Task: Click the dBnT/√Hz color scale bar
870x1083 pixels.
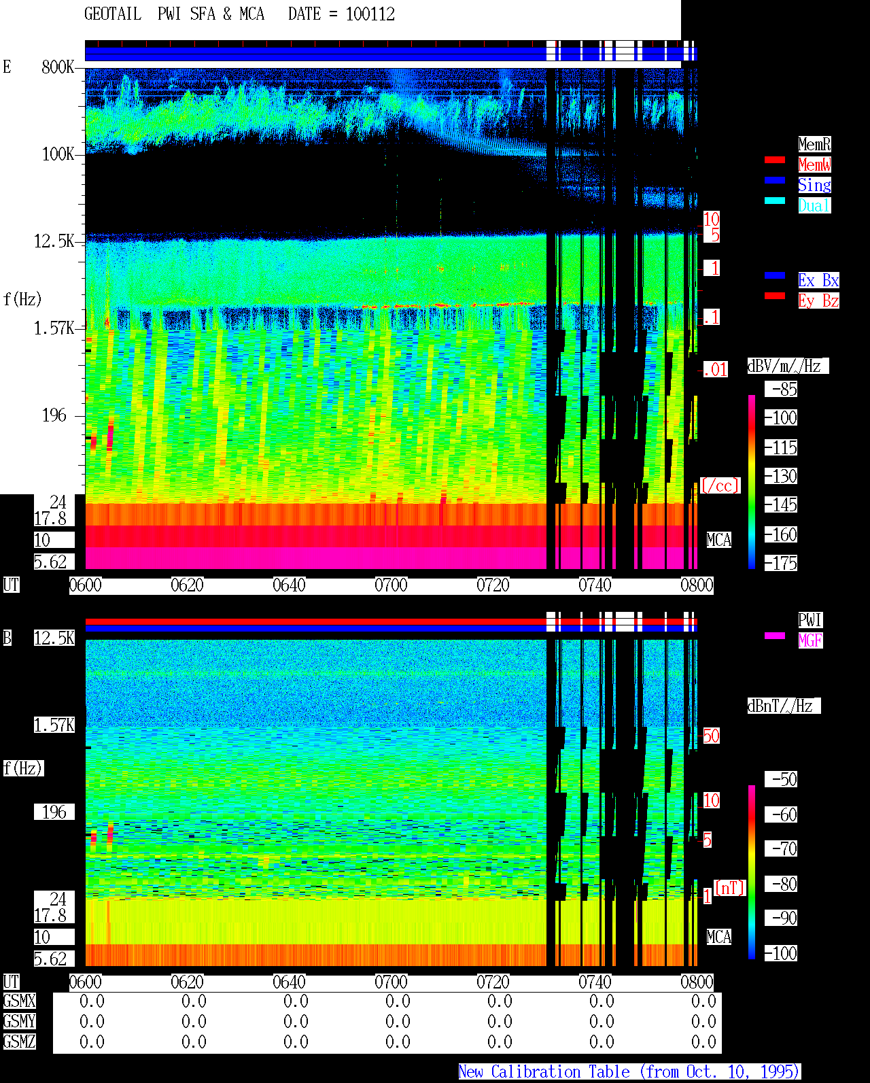Action: [752, 872]
